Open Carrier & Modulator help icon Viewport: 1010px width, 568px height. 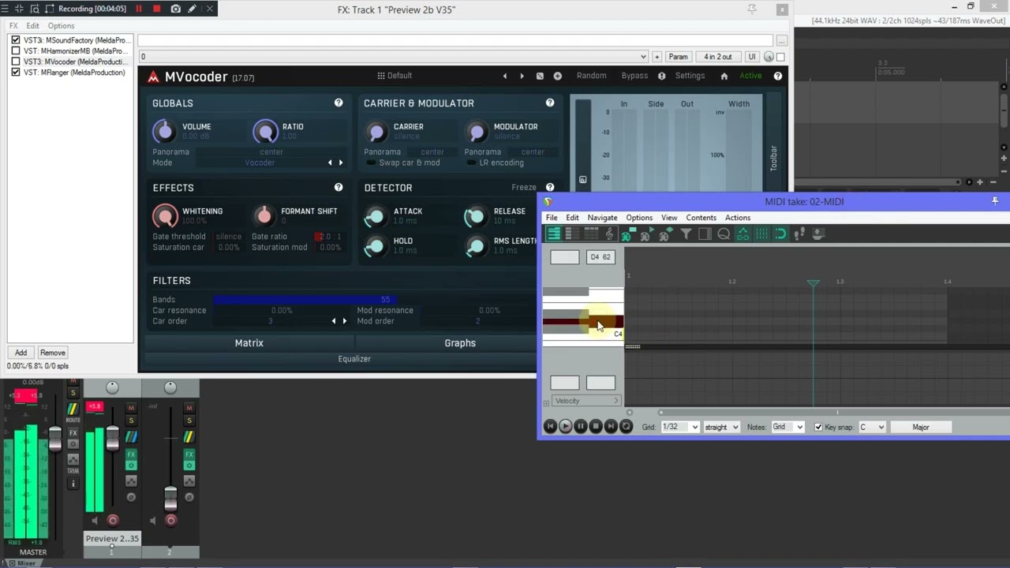(x=550, y=103)
